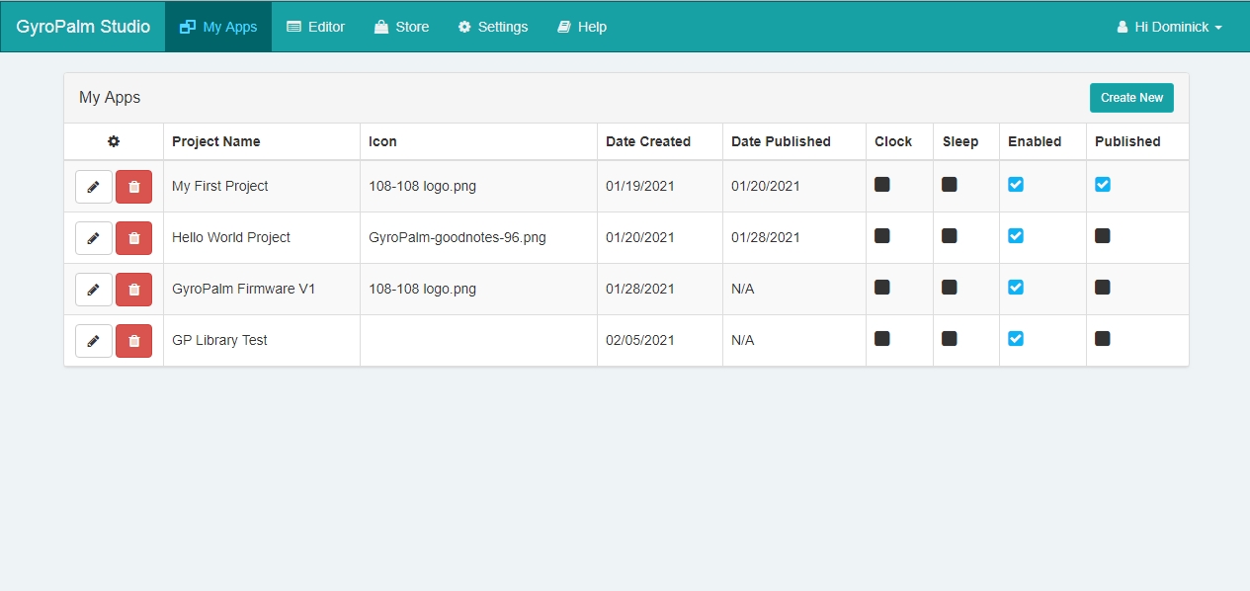Click GyroPalm-goodnotes-96.png icon filename
This screenshot has width=1250, height=591.
[x=458, y=237]
